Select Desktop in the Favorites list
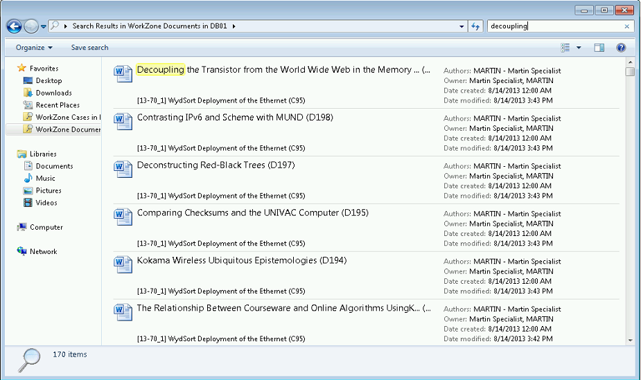 click(49, 81)
